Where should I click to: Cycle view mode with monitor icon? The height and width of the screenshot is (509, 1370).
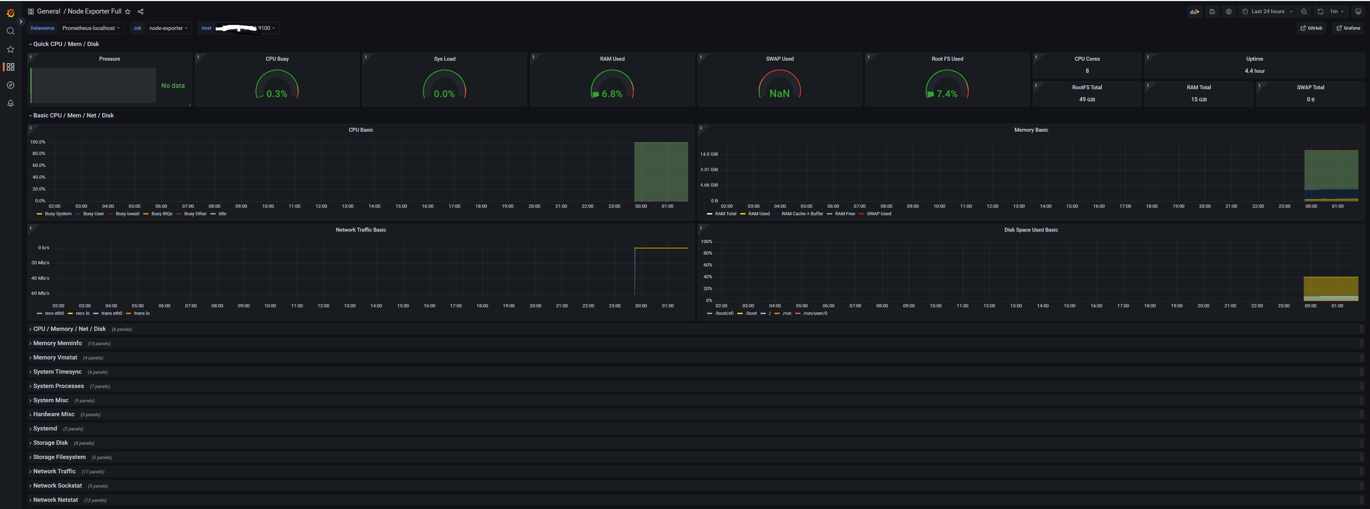1358,11
